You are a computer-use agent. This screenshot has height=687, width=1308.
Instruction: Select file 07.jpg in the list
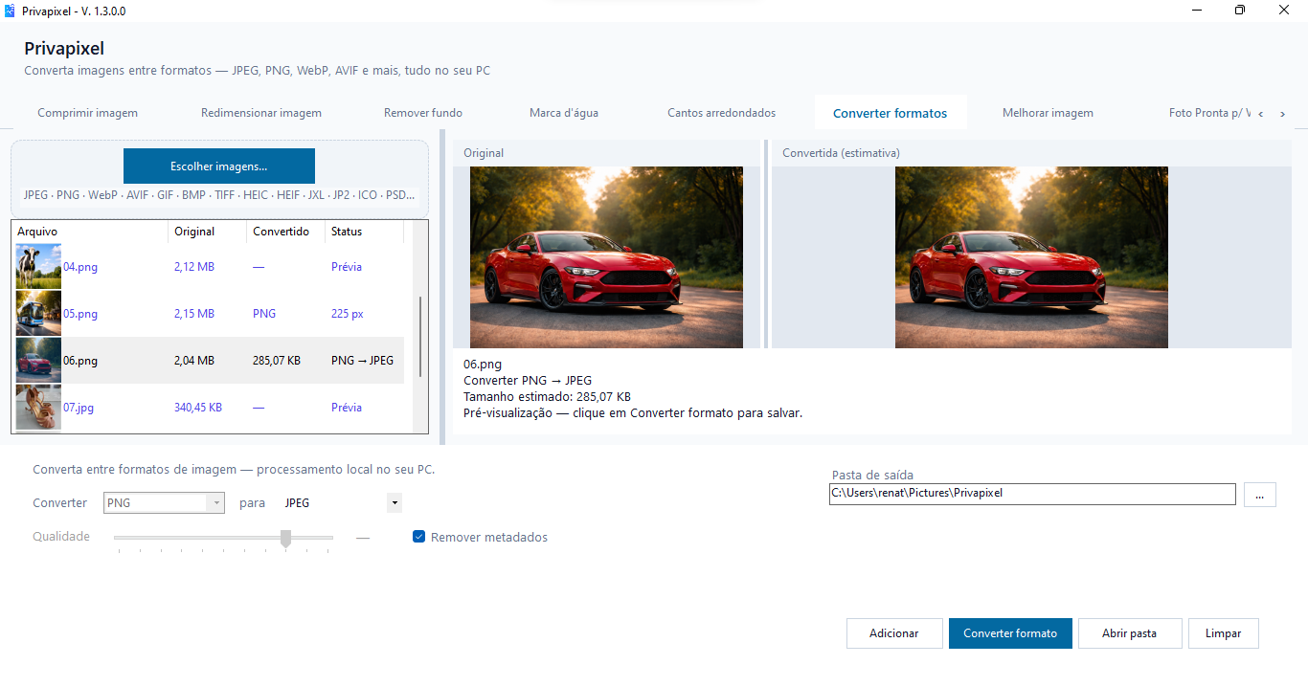coord(210,408)
